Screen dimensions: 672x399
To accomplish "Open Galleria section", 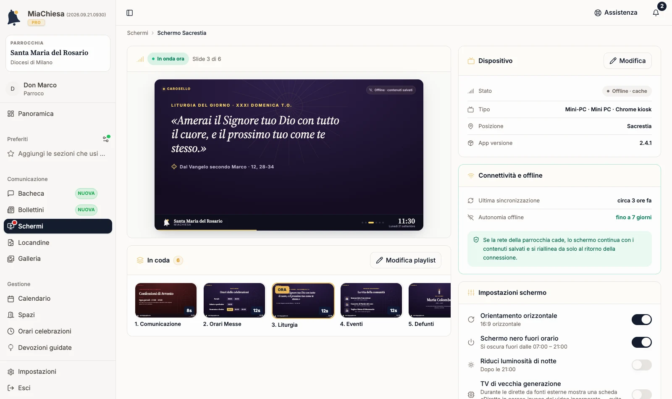I will (x=58, y=259).
